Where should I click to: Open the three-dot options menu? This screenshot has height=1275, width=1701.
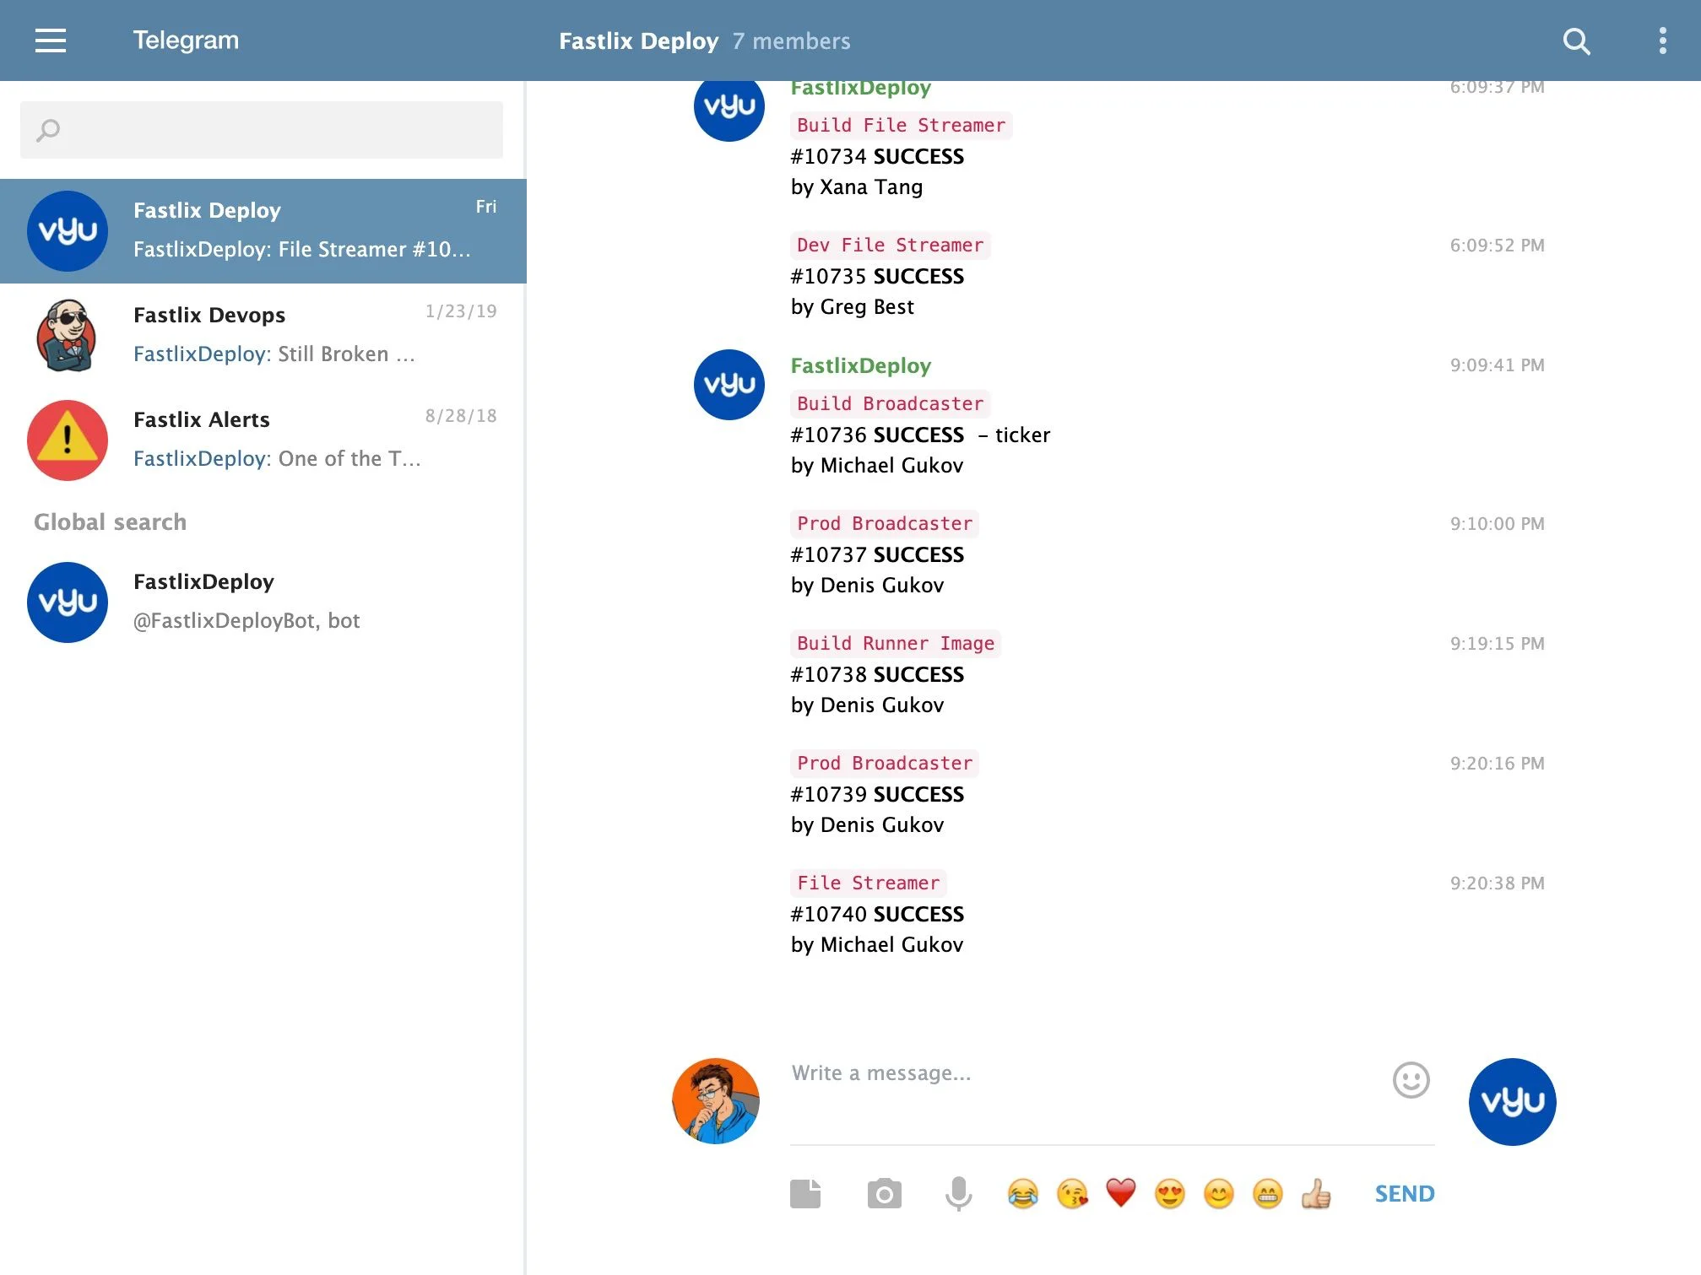[1662, 41]
